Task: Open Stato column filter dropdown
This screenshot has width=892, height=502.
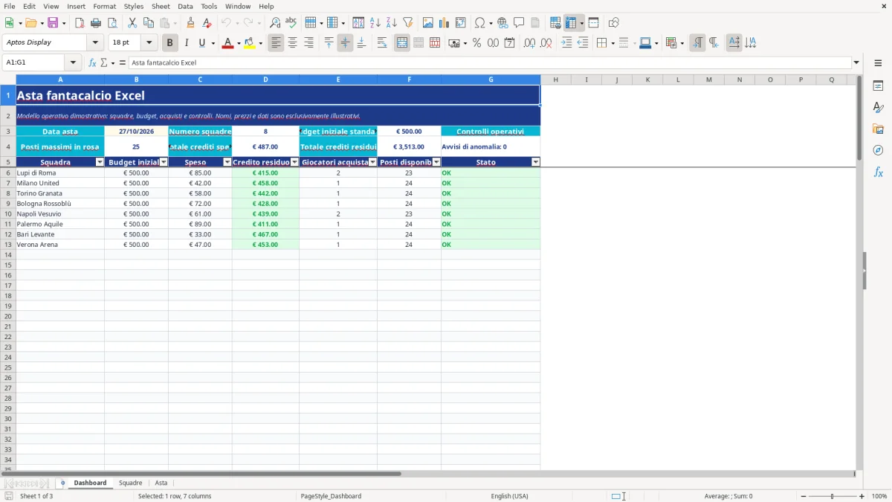Action: (535, 162)
